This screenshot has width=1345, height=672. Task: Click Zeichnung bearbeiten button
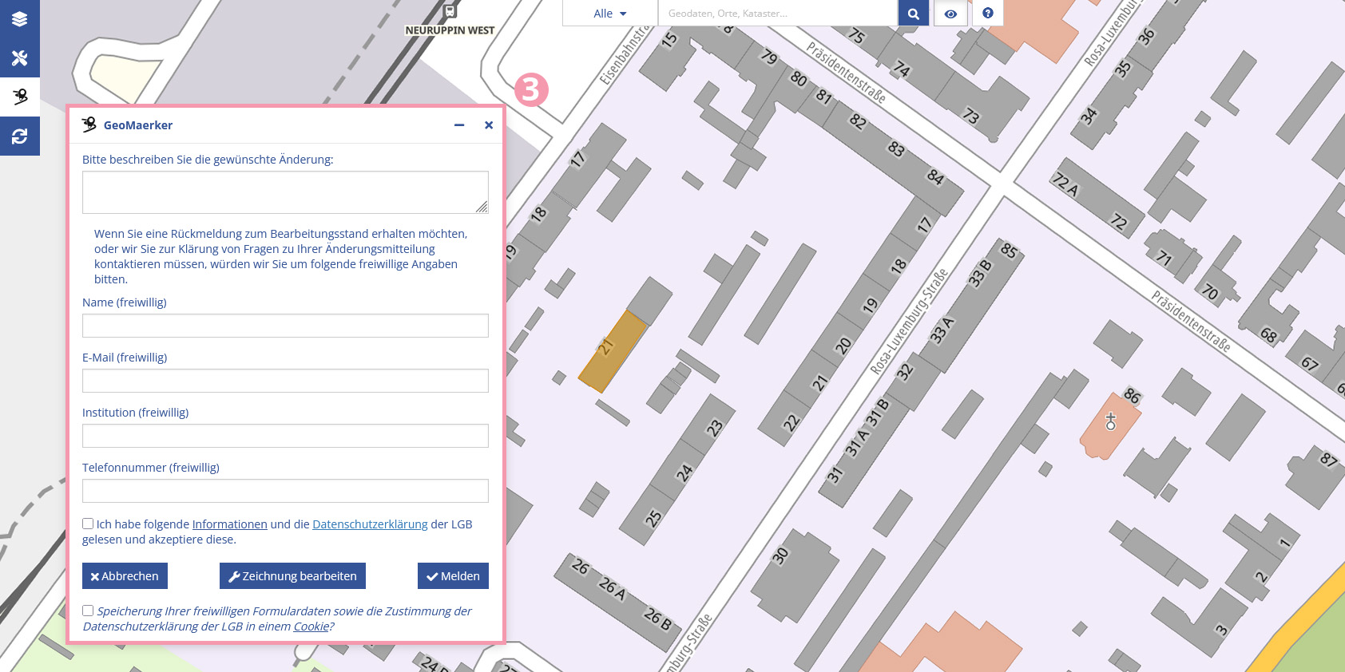point(292,576)
